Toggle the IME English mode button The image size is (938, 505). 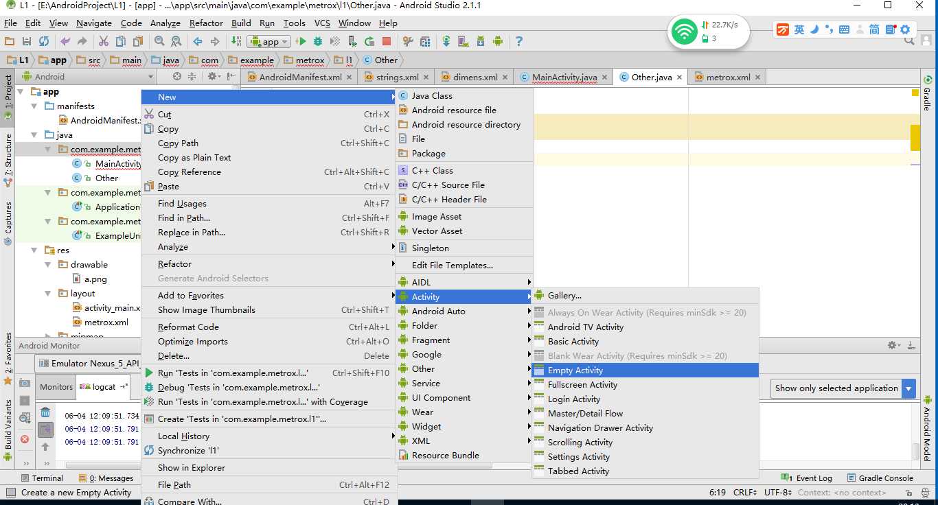point(799,30)
